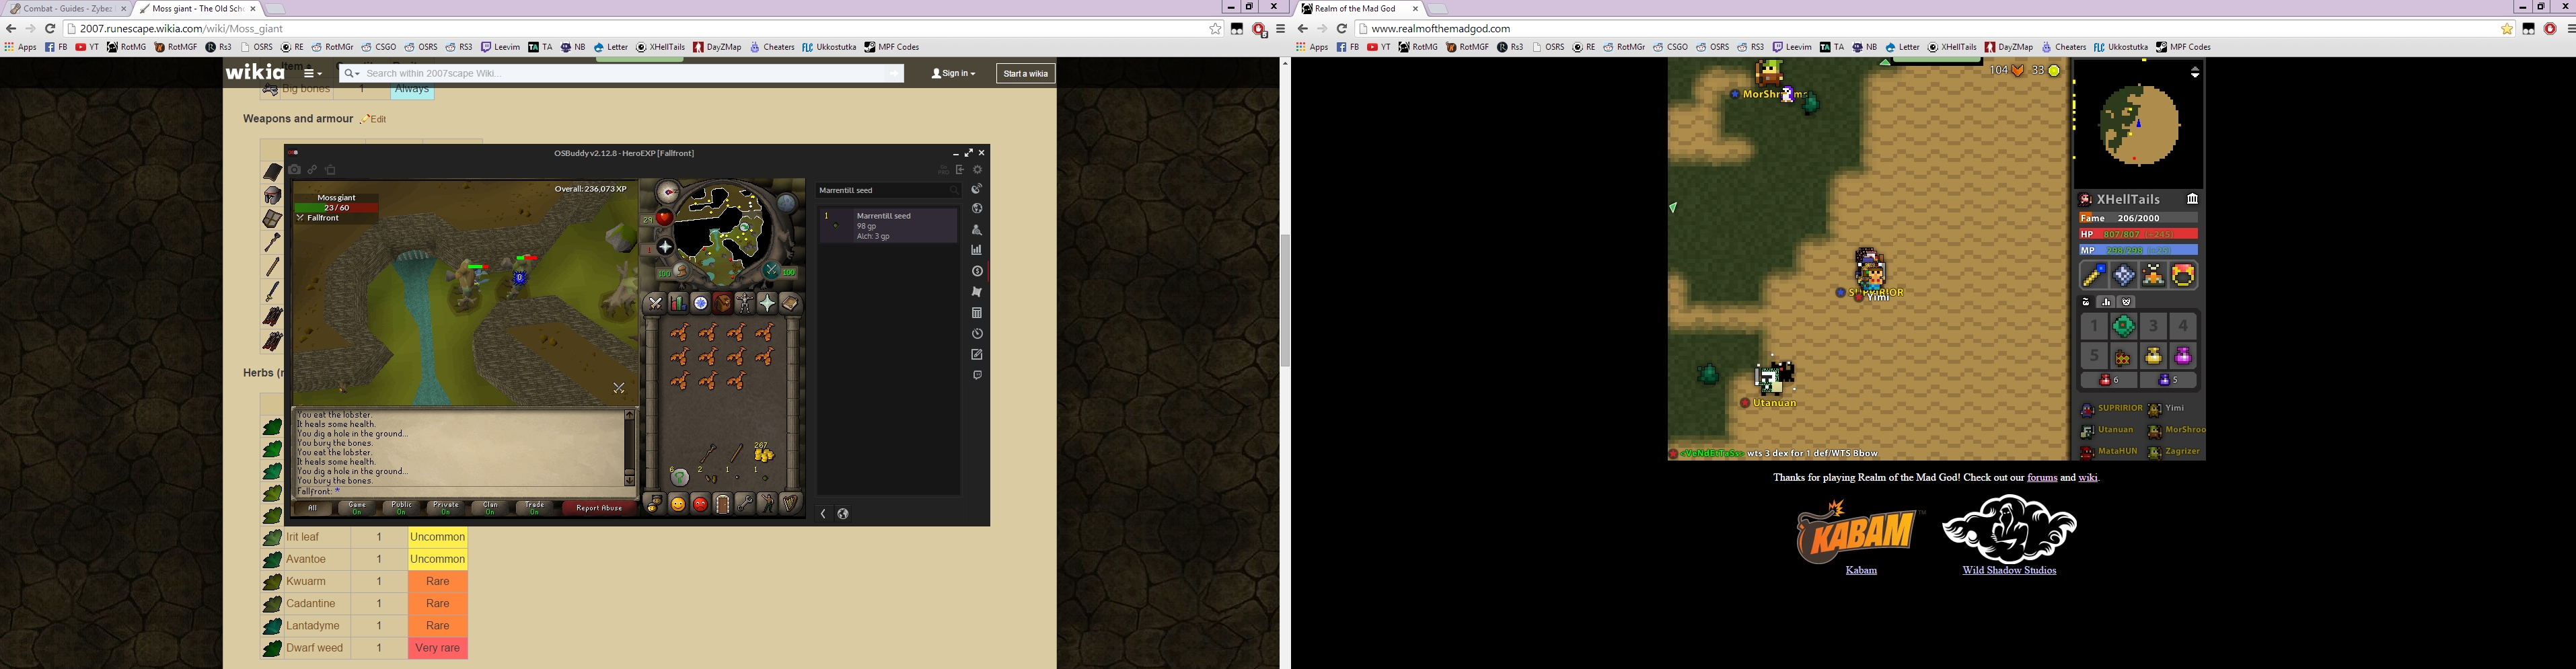Take an OSBuddy screenshot with the camera icon
This screenshot has width=2576, height=669.
[x=295, y=170]
